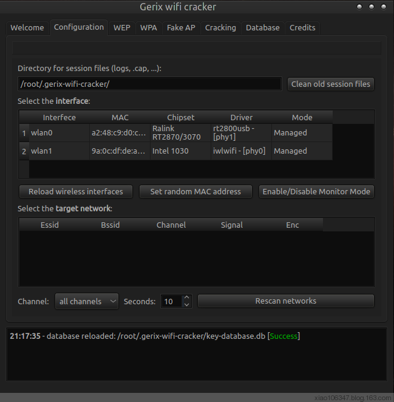Click the leftmost window control button
The width and height of the screenshot is (394, 402).
(359, 7)
